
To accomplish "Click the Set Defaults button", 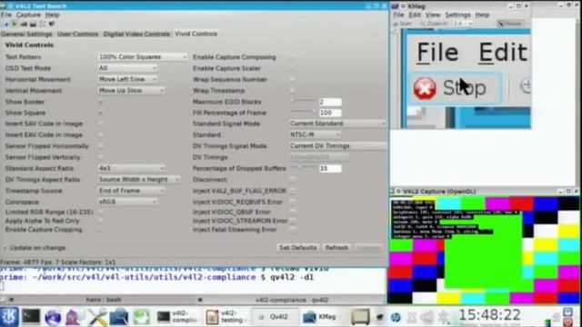I will click(x=297, y=248).
